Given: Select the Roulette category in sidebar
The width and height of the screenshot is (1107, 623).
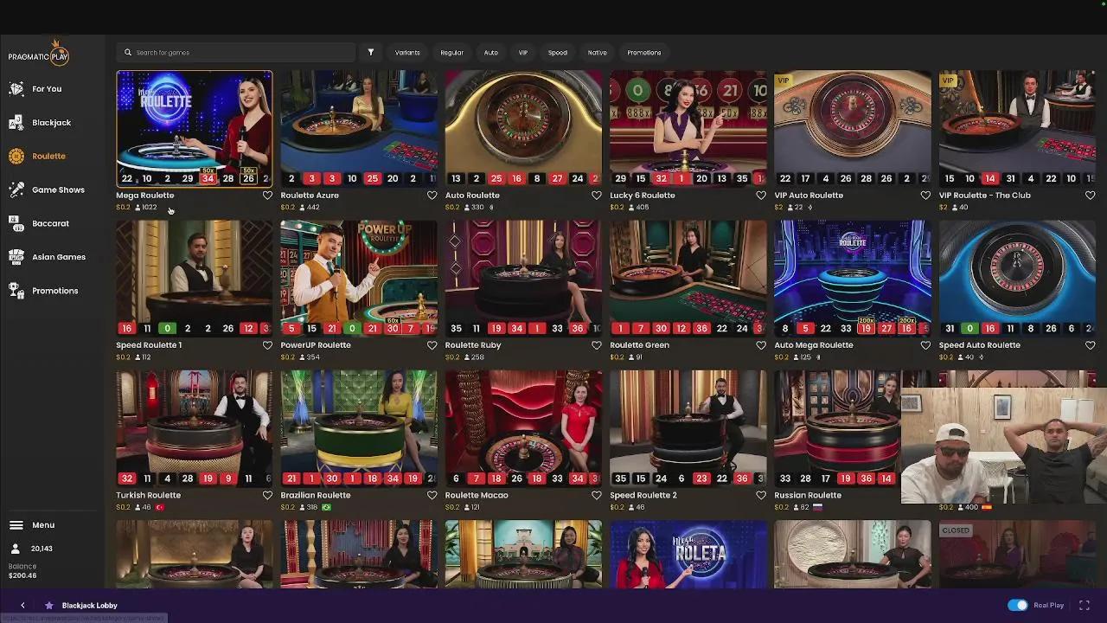Looking at the screenshot, I should coord(48,157).
